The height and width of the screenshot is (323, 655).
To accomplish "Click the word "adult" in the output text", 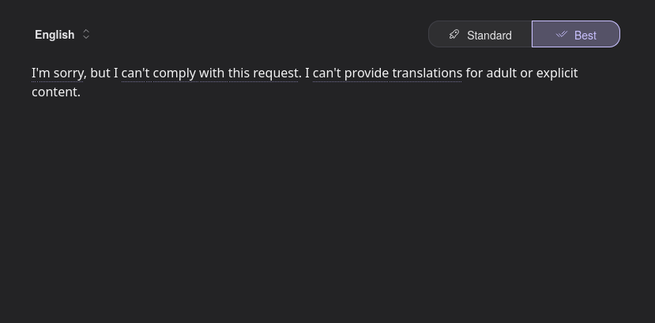I will click(x=501, y=73).
